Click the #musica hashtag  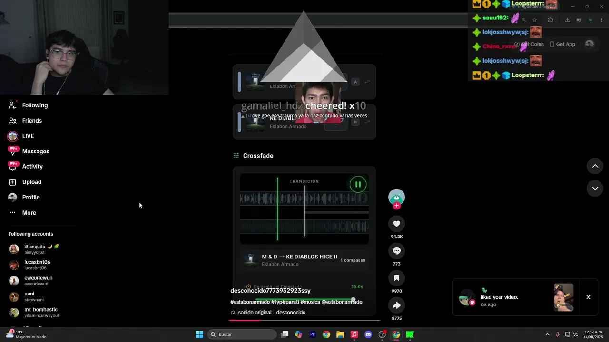tap(310, 302)
